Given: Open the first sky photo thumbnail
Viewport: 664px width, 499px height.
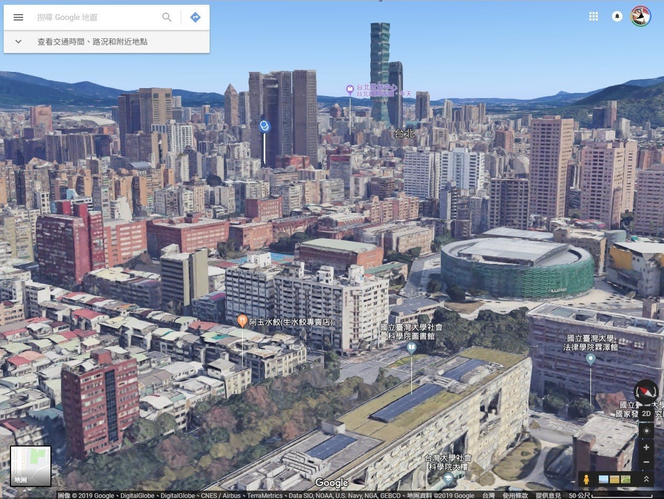Looking at the screenshot, I should tap(604, 479).
